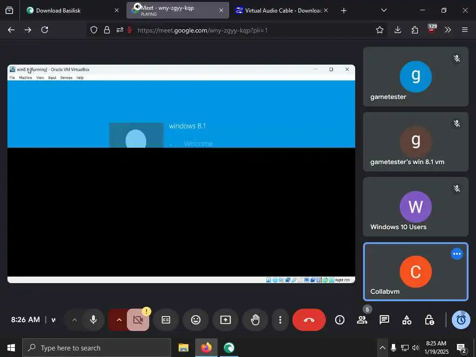Viewport: 476px width, 357px height.
Task: Mute the playing Meet tab audio icon
Action: tap(137, 7)
